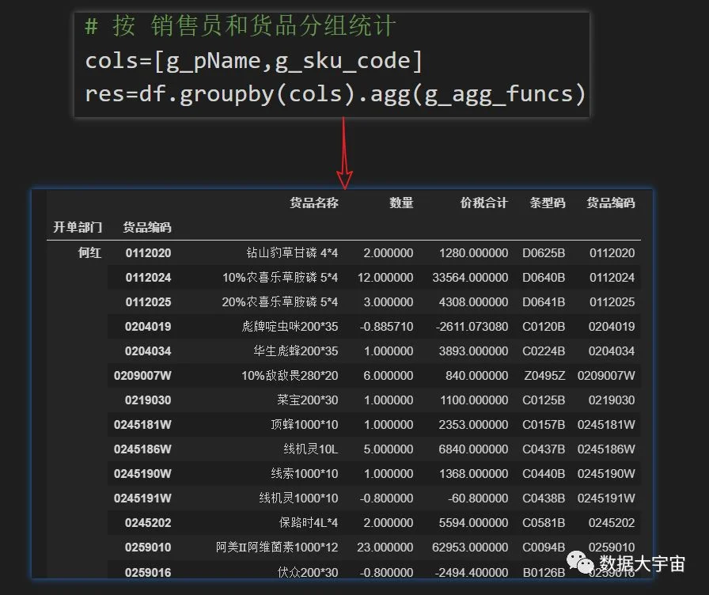The height and width of the screenshot is (595, 709).
Task: Click the amount '4308.000000'
Action: [x=473, y=301]
